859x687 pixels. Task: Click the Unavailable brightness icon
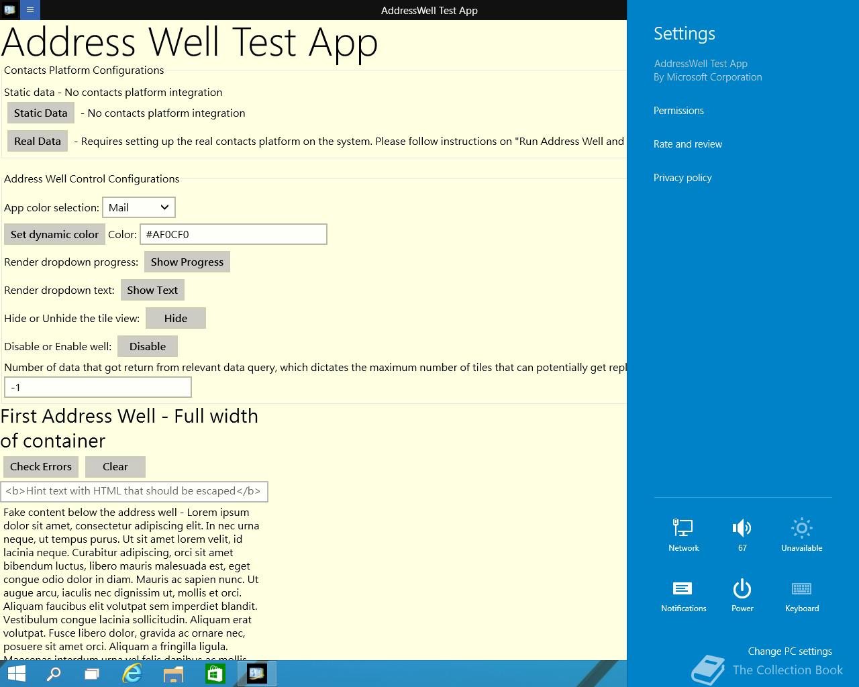click(x=801, y=535)
